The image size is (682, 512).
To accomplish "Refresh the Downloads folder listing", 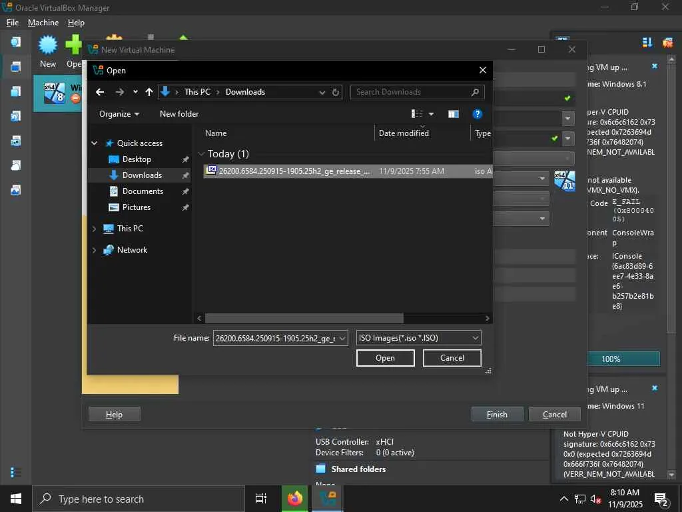I will pos(336,92).
